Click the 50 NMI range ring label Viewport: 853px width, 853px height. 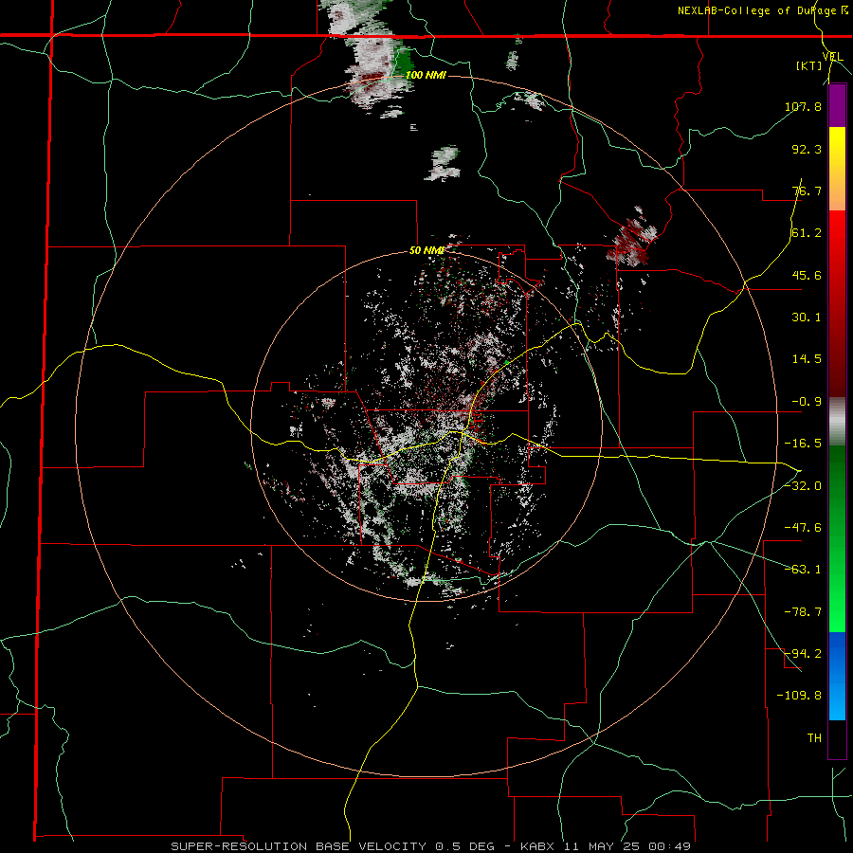click(x=427, y=250)
